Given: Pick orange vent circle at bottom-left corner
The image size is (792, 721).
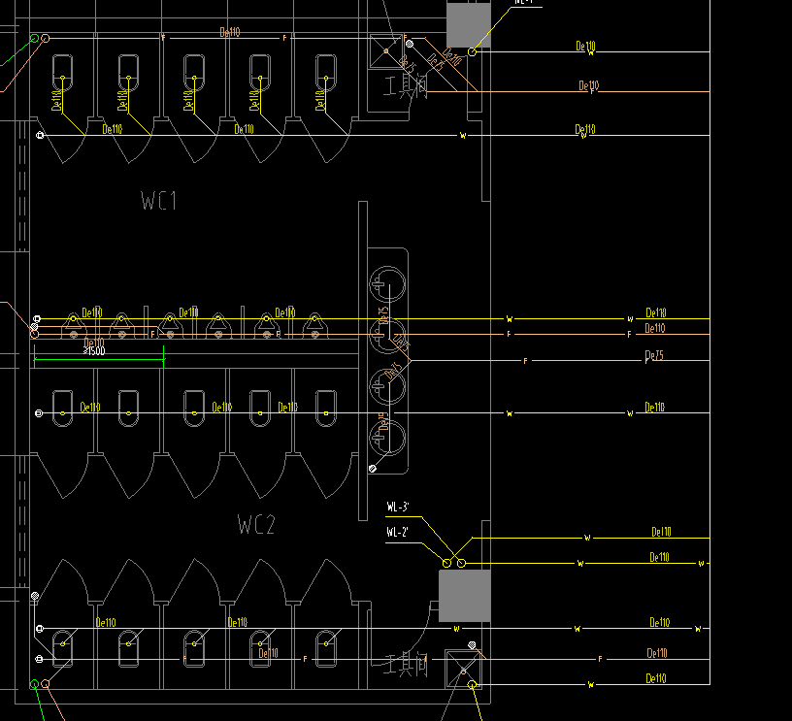Looking at the screenshot, I should pos(46,684).
